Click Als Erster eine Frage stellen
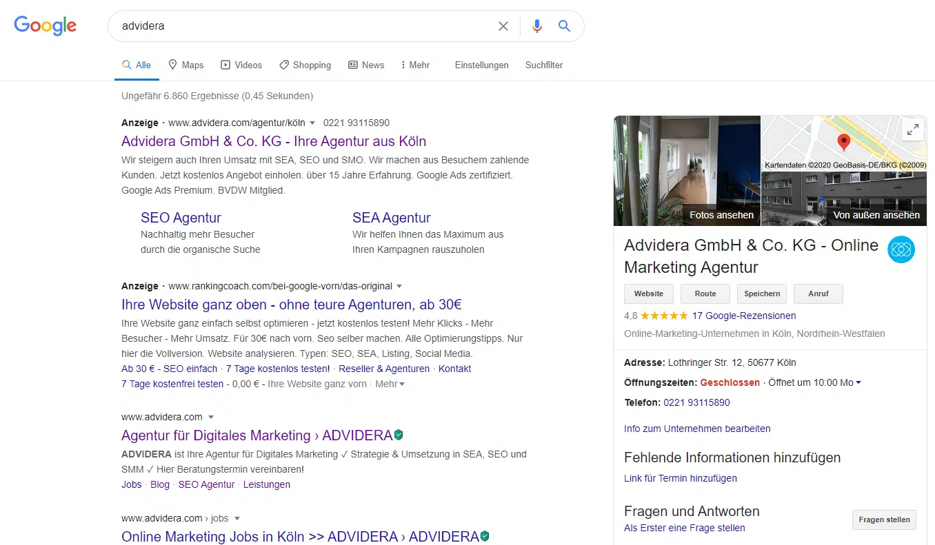This screenshot has height=545, width=935. click(685, 528)
